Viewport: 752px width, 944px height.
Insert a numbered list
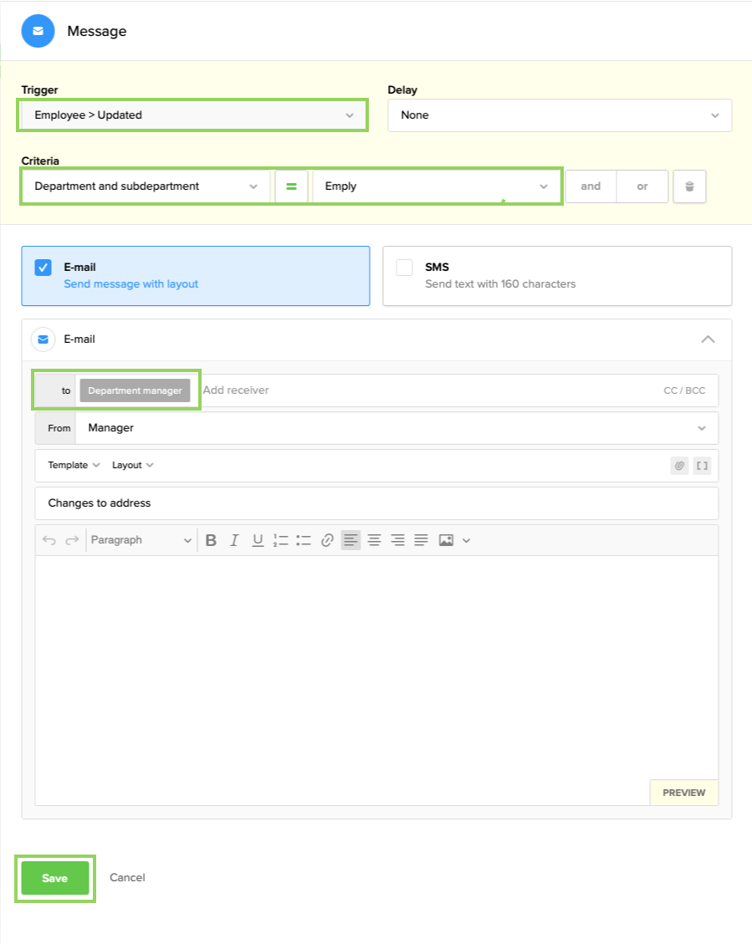[x=280, y=540]
